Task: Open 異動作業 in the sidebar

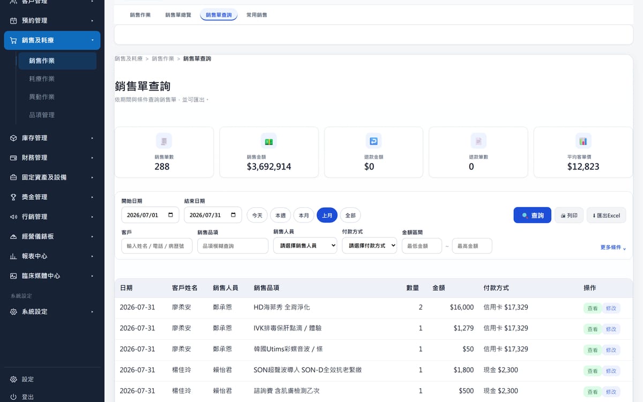Action: click(x=42, y=97)
